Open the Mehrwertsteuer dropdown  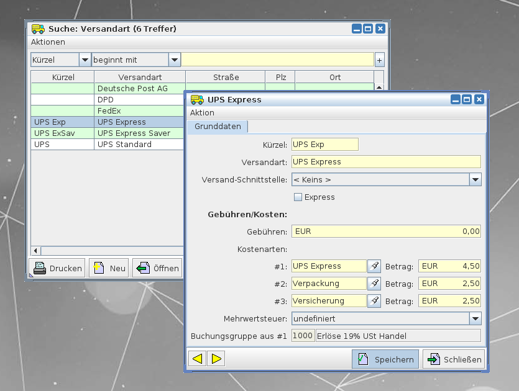475,318
